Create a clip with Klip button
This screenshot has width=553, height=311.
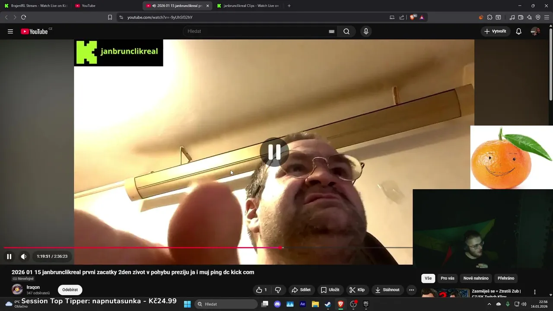[357, 290]
